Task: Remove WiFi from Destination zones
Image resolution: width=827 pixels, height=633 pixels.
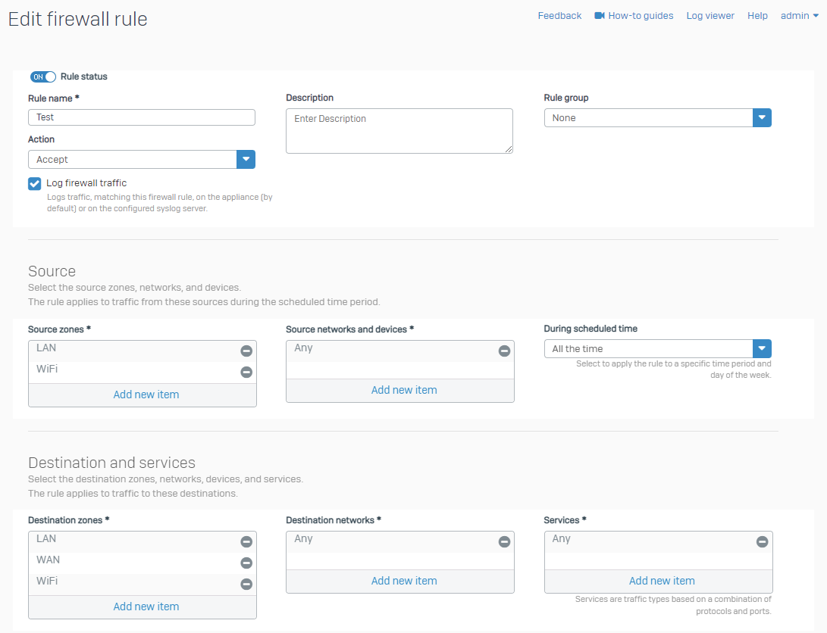Action: 246,584
